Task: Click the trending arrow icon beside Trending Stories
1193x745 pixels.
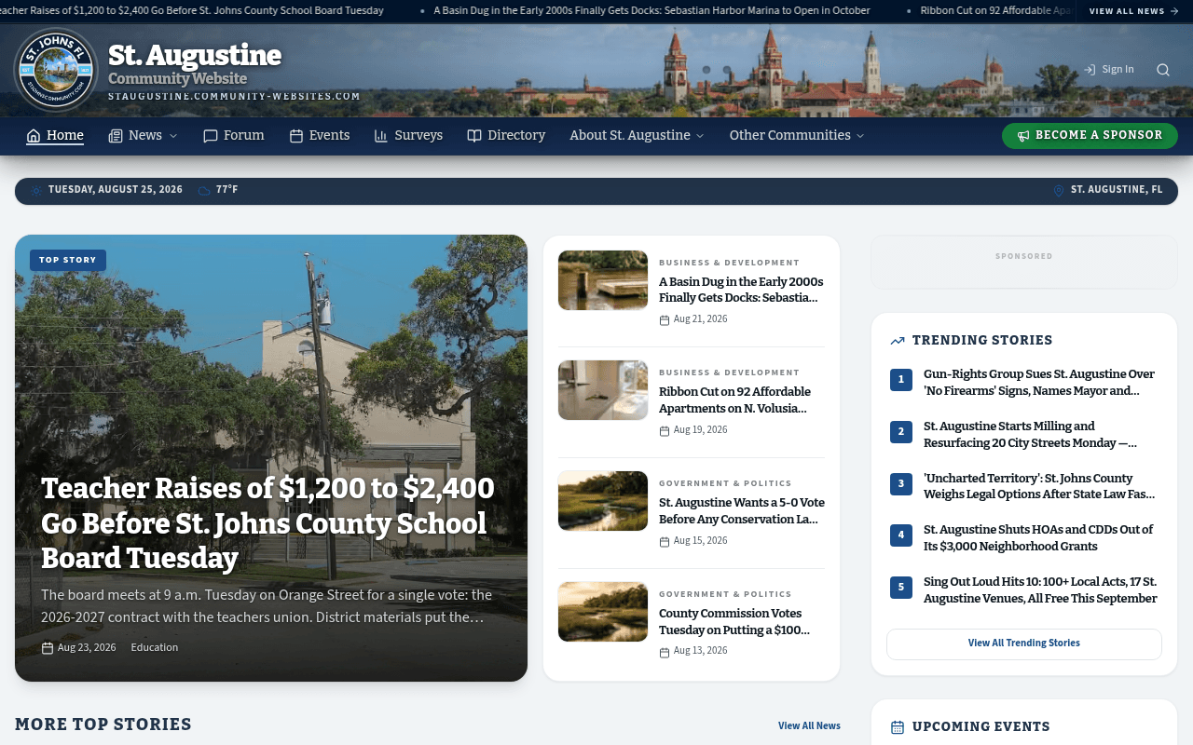Action: (x=898, y=341)
